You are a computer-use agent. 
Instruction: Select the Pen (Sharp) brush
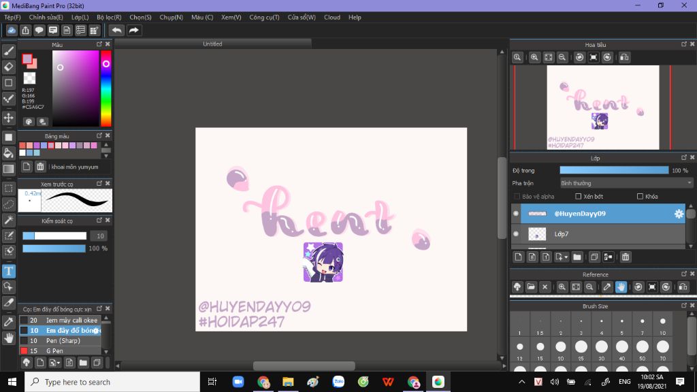pyautogui.click(x=61, y=340)
